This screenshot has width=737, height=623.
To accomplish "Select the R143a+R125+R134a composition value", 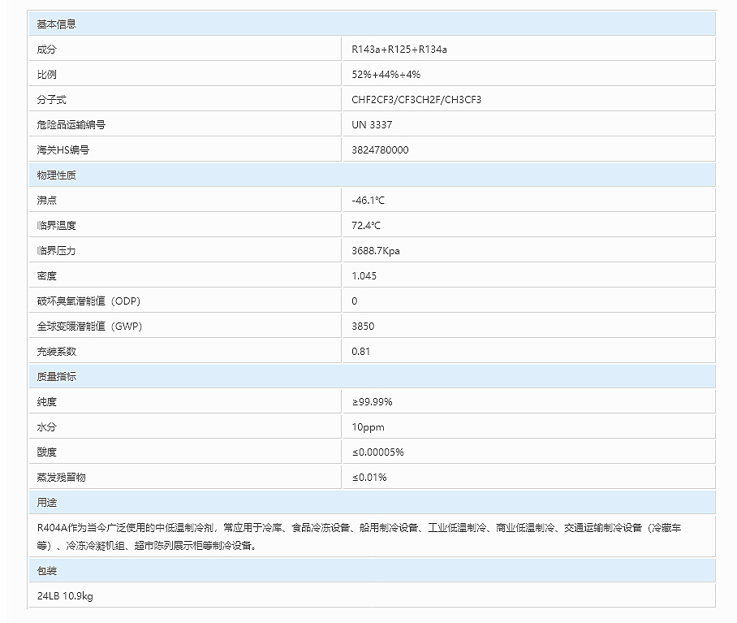I will pyautogui.click(x=399, y=50).
